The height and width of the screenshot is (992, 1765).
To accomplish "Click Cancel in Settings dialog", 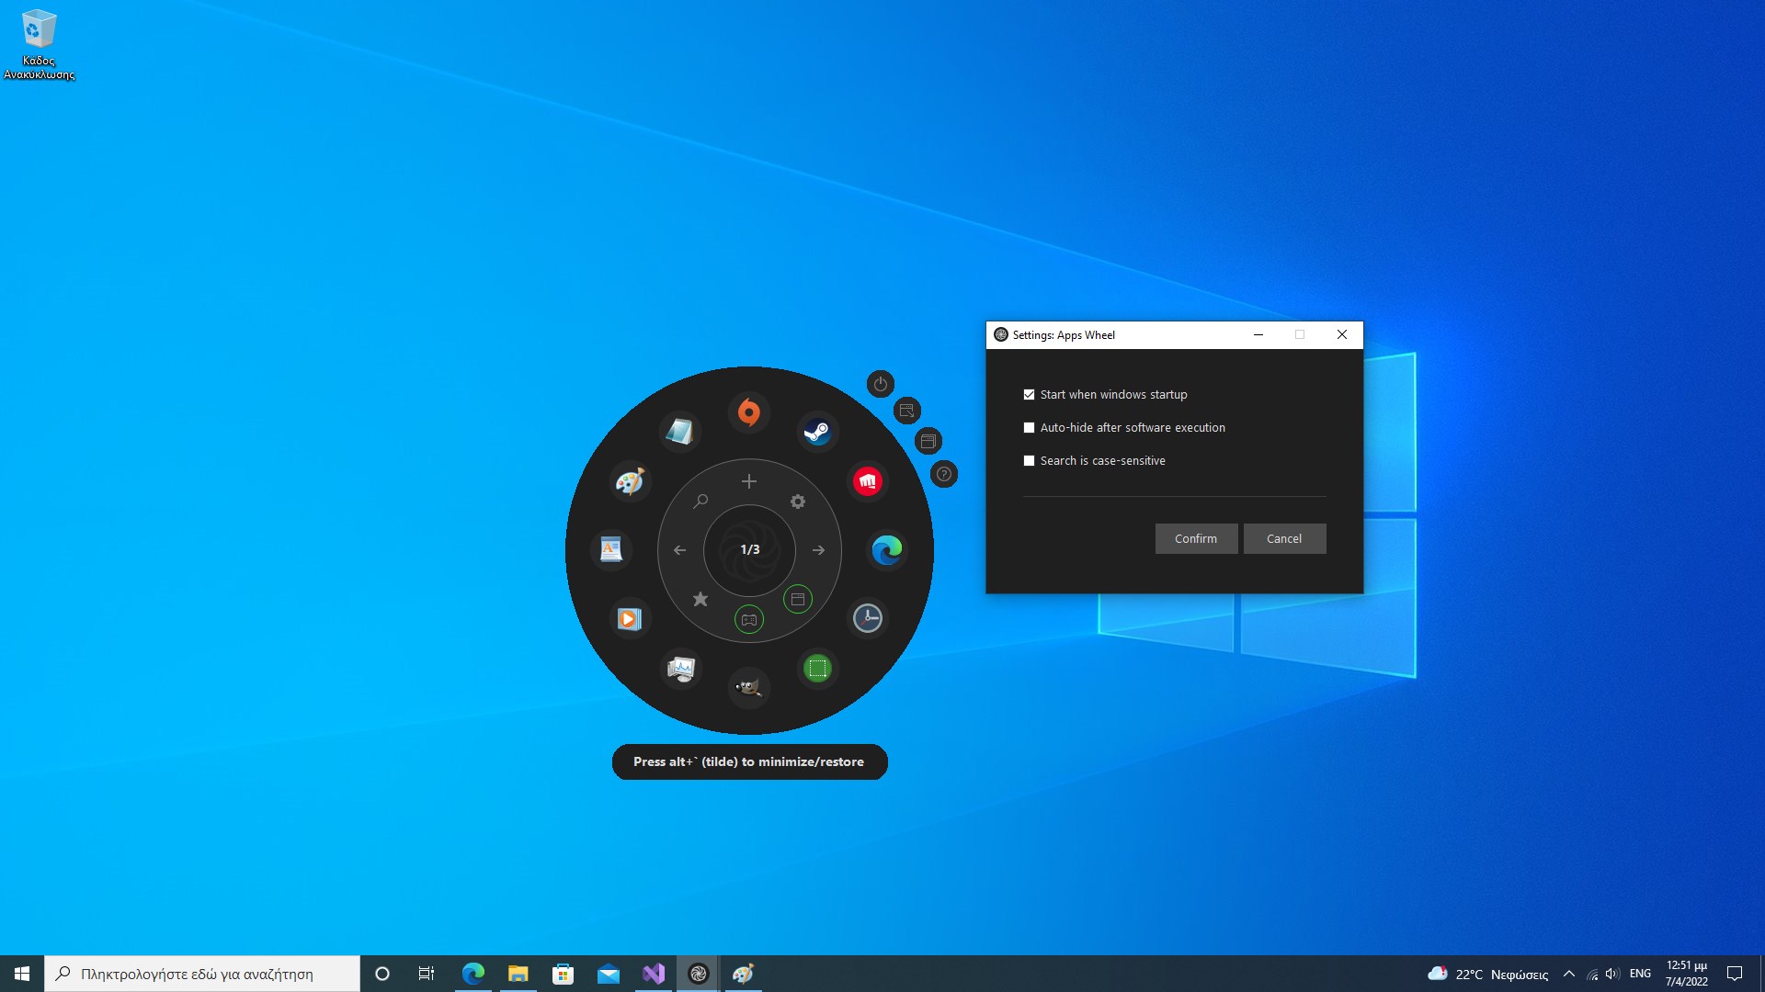I will [1283, 539].
